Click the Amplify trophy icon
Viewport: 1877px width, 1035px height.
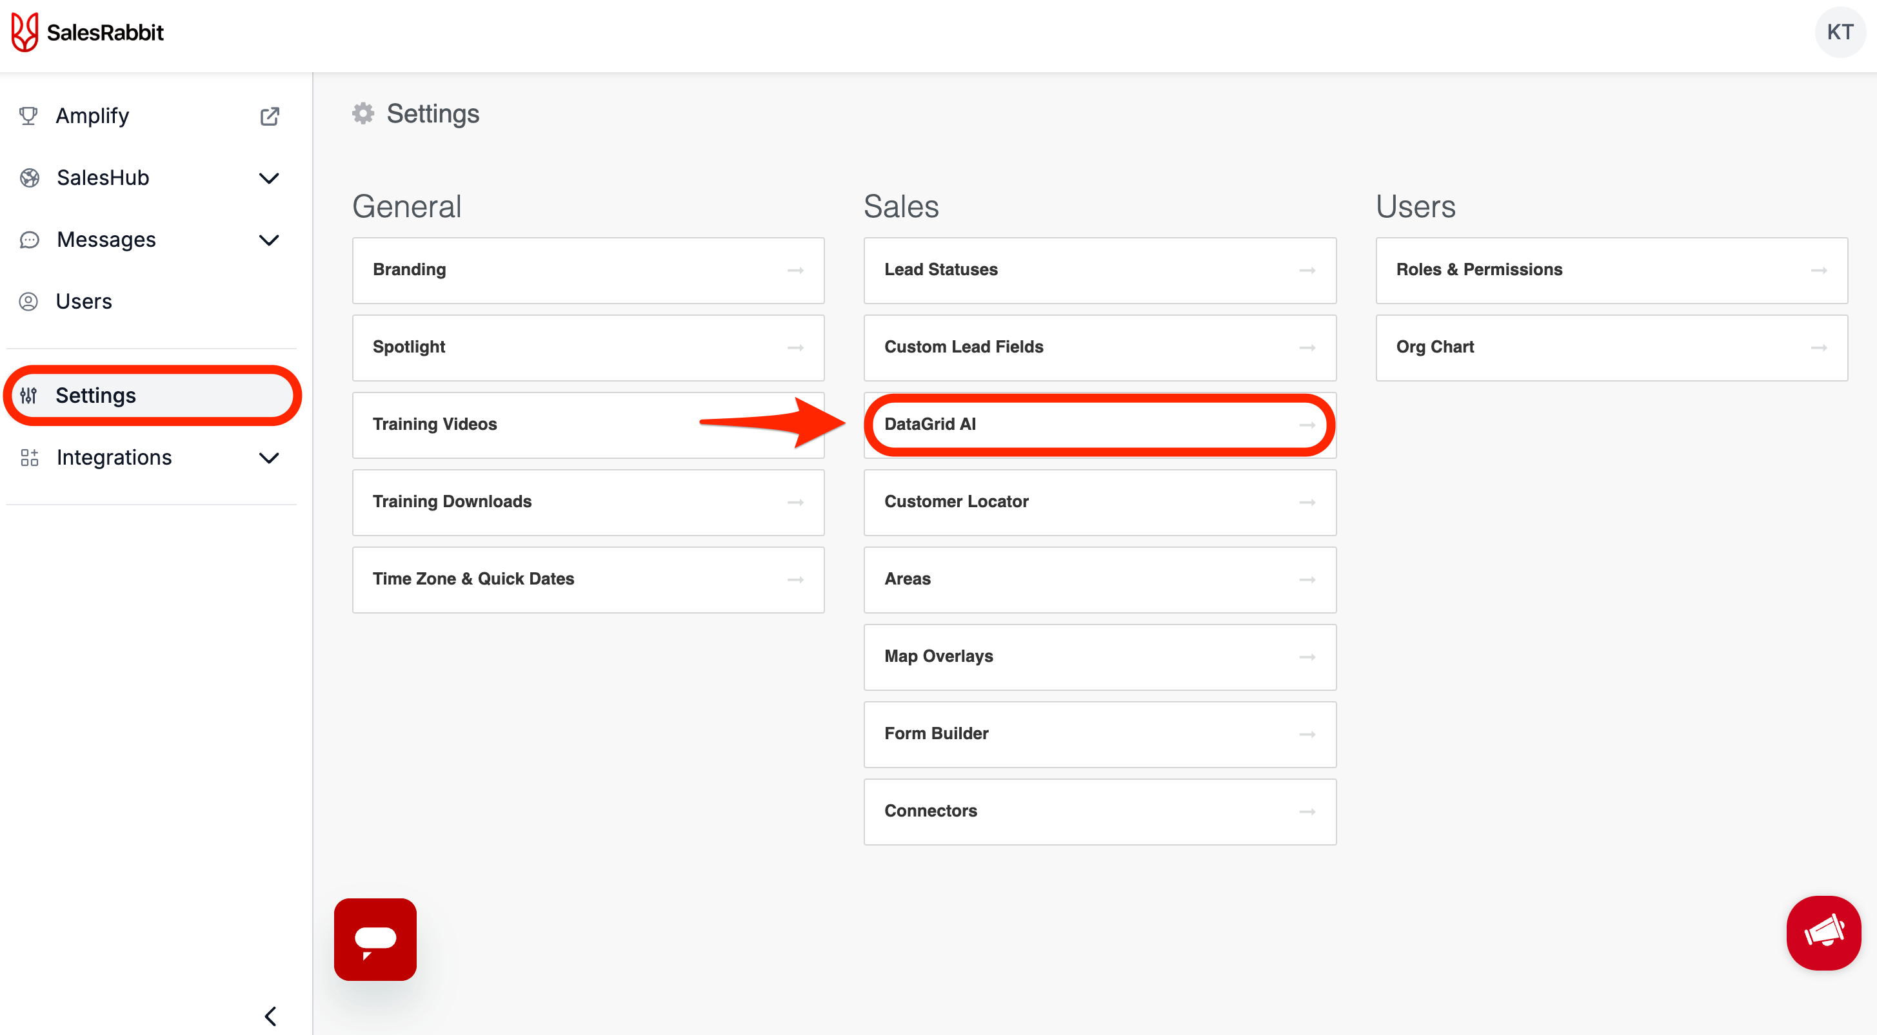click(x=28, y=116)
